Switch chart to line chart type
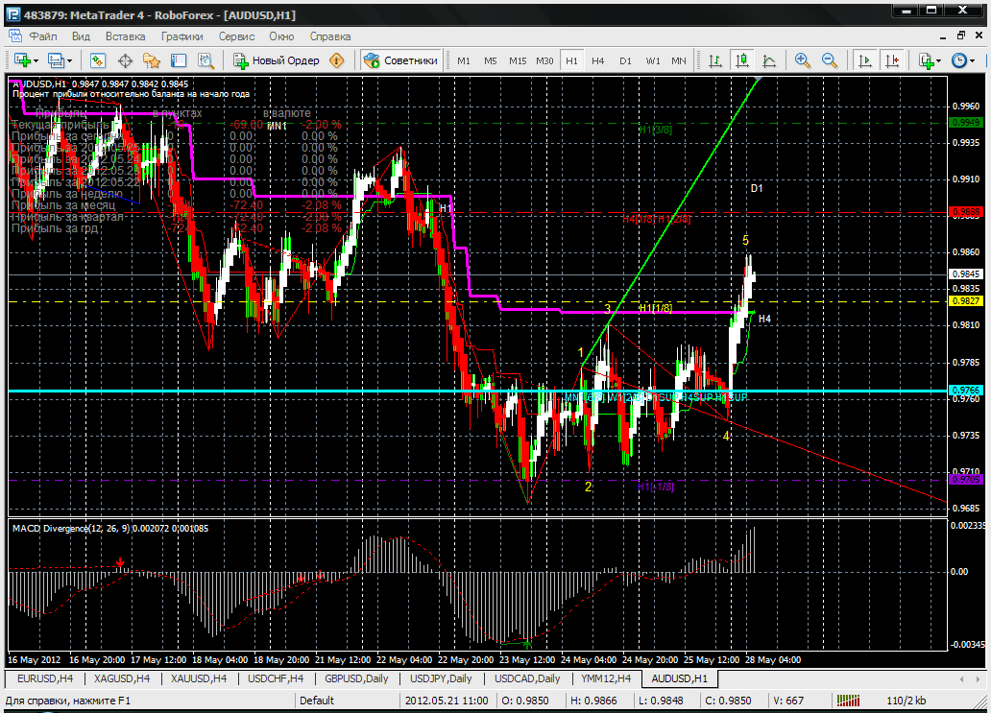This screenshot has height=713, width=991. (769, 60)
